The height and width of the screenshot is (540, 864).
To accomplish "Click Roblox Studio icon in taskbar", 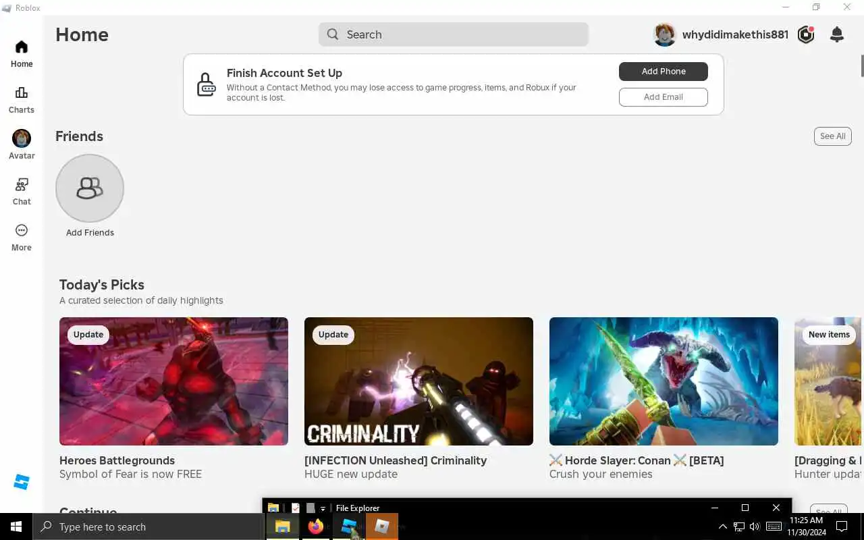I will [348, 526].
